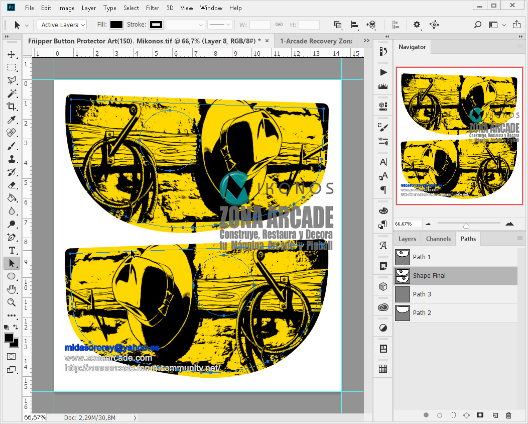Toggle Quick Mask mode in the toolbar

[12, 356]
